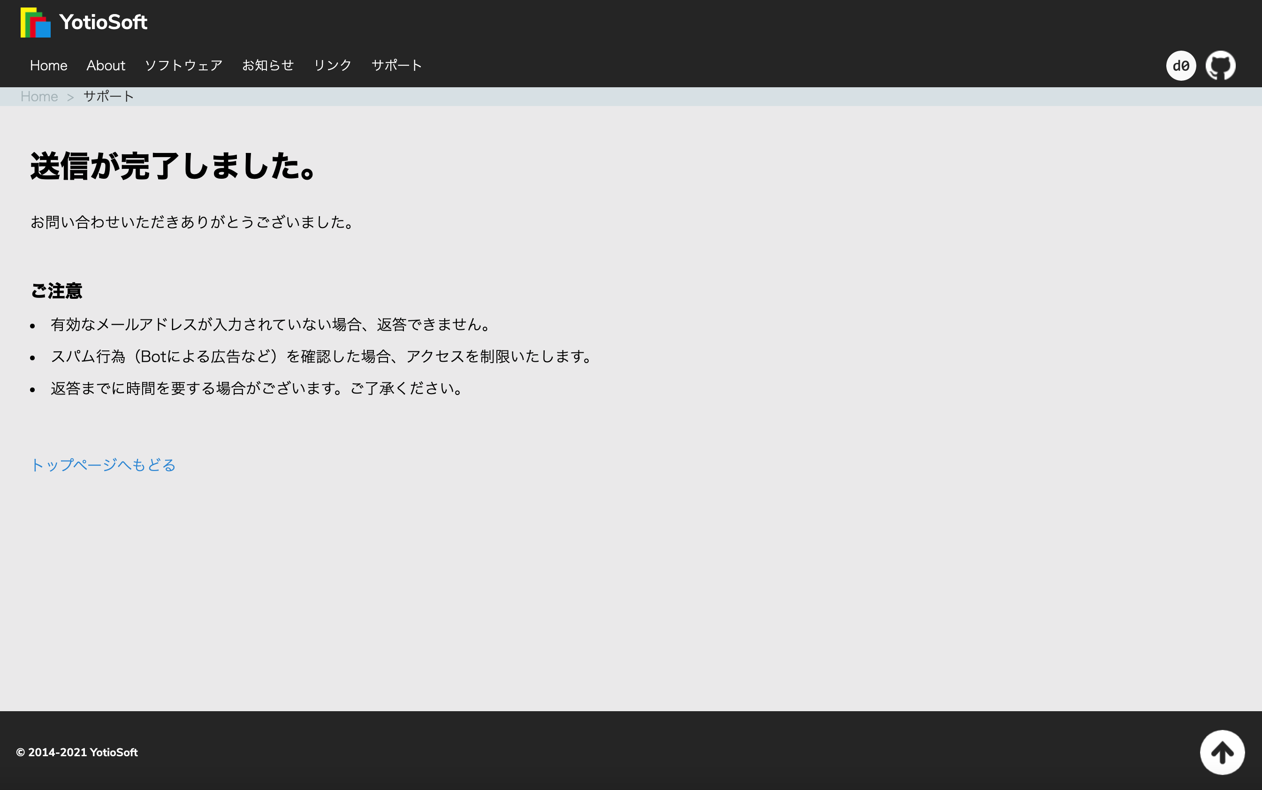Click the ご注意 subheading
This screenshot has height=790, width=1262.
pyautogui.click(x=56, y=290)
